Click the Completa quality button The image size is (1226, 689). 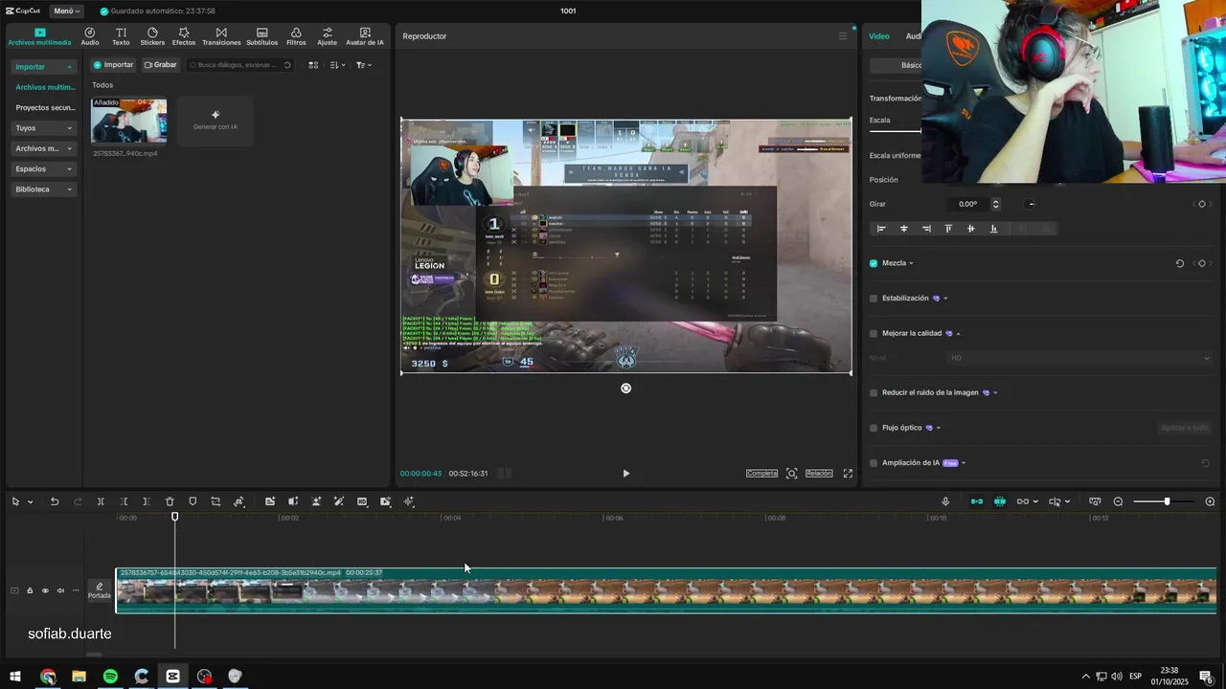[762, 474]
